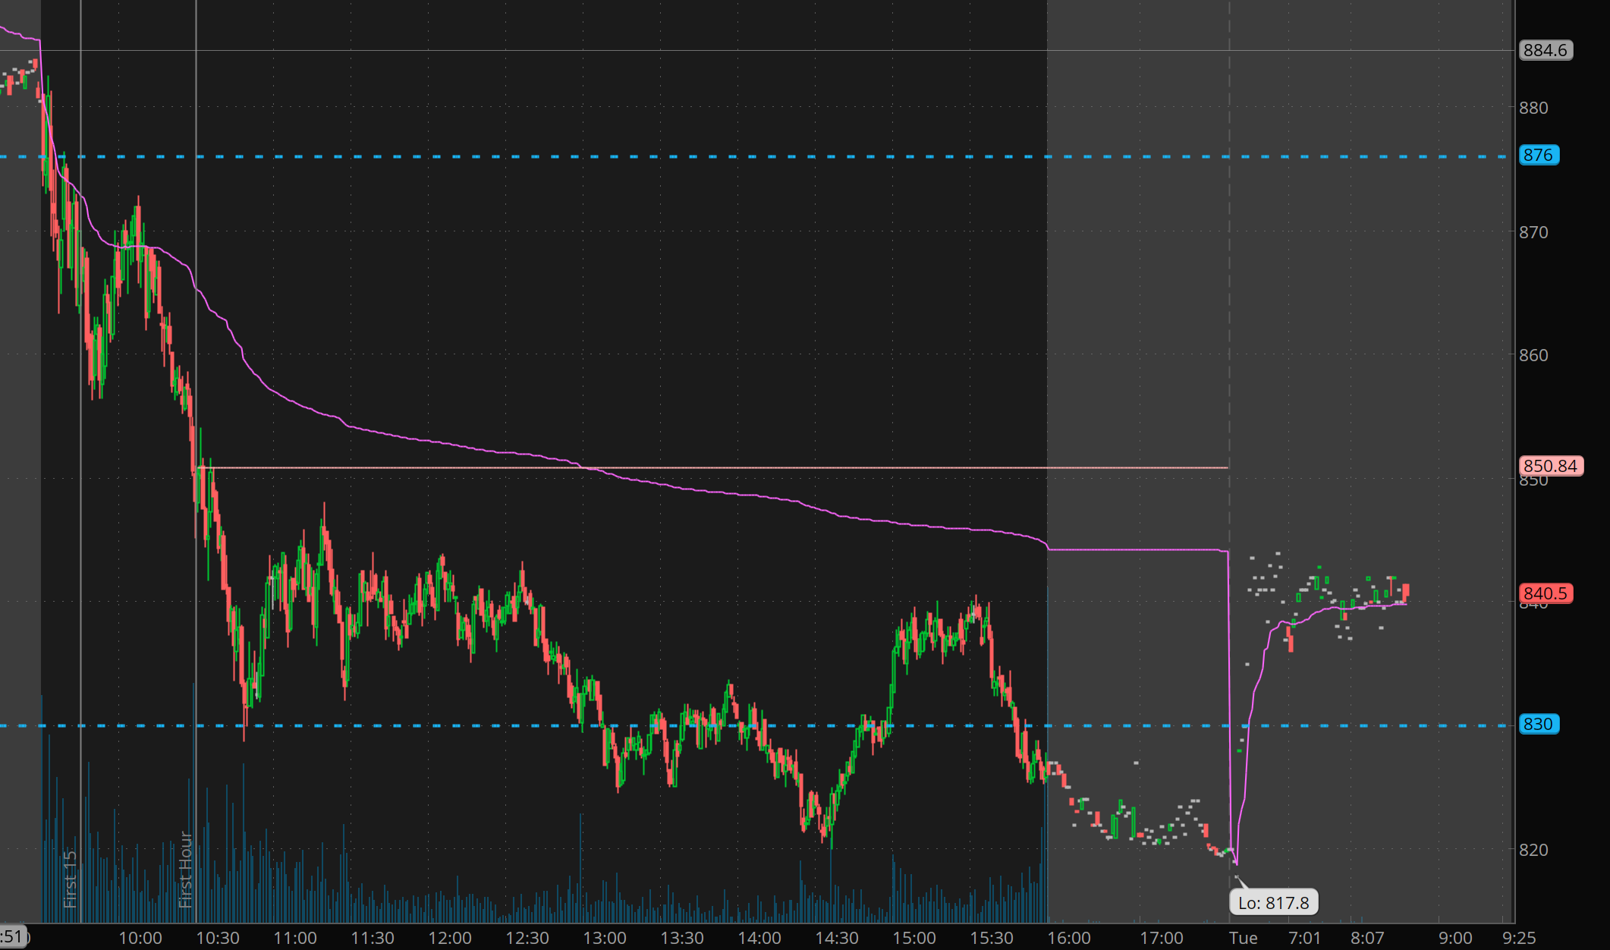Image resolution: width=1610 pixels, height=950 pixels.
Task: Click the 820 price axis label
Action: [1533, 850]
